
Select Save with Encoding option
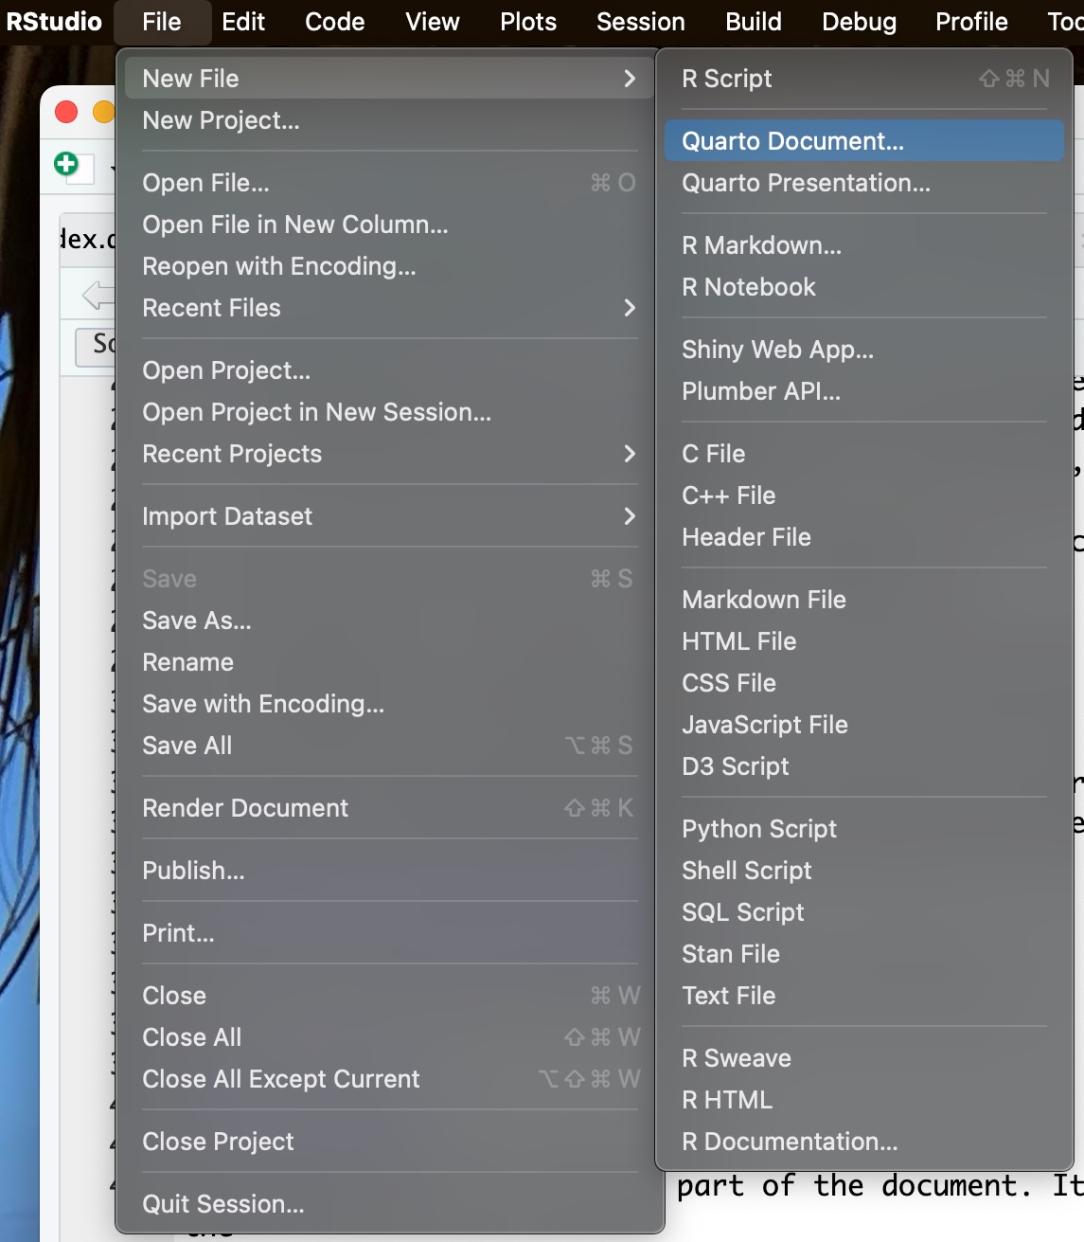(x=263, y=704)
